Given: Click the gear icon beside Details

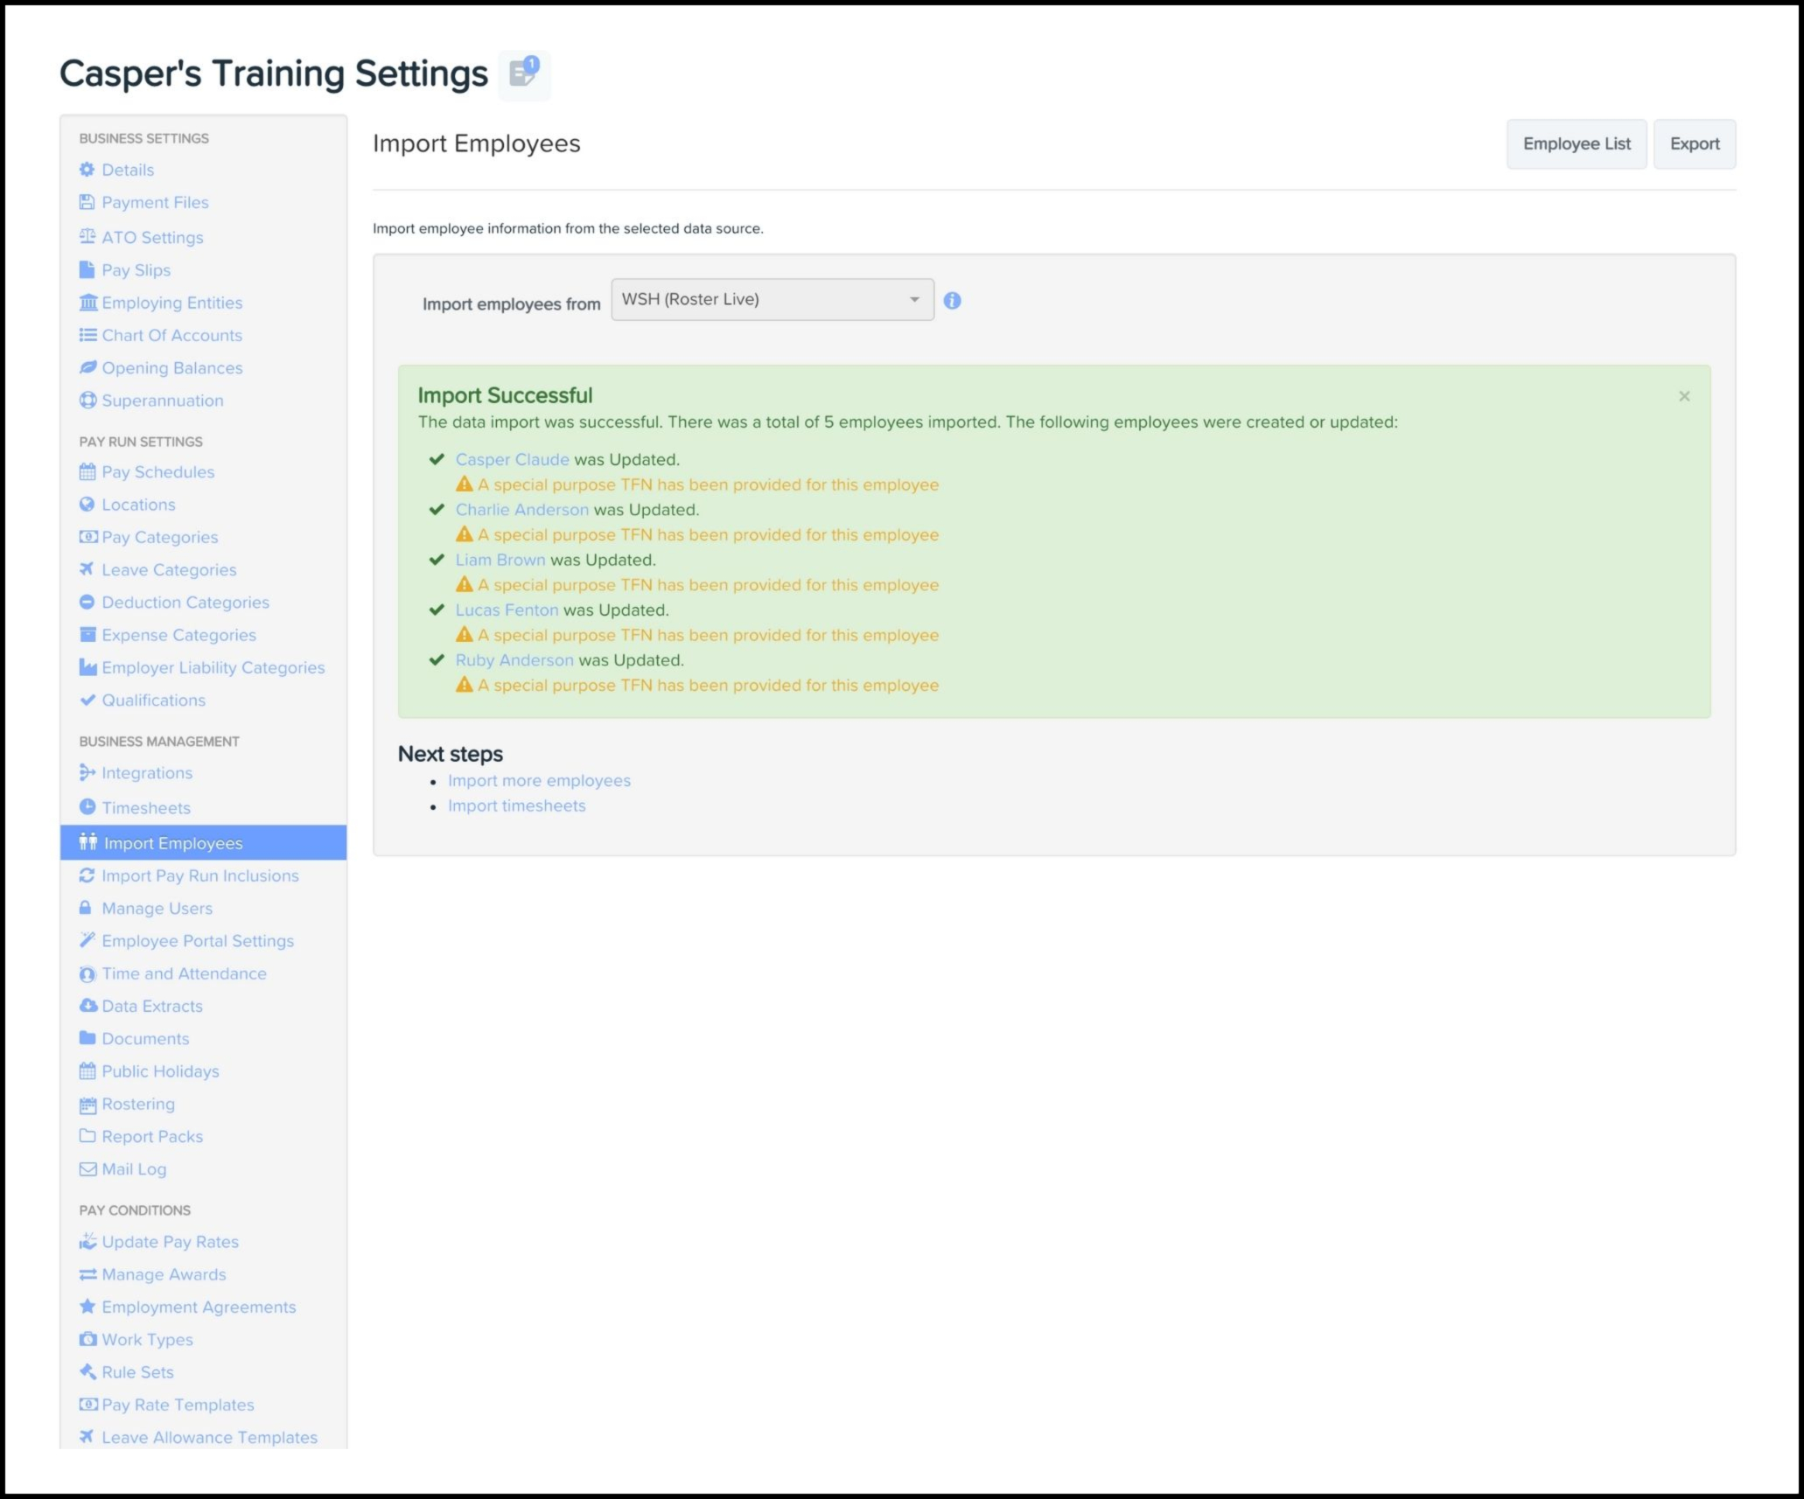Looking at the screenshot, I should point(87,170).
